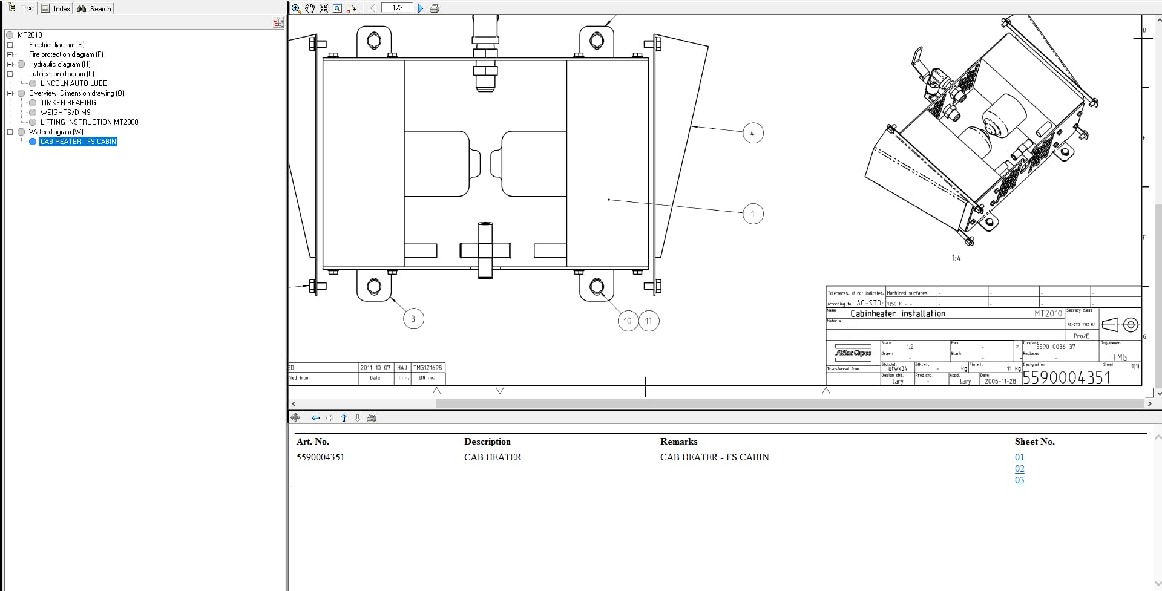Select the Pan hand tool
1162x591 pixels.
click(310, 8)
